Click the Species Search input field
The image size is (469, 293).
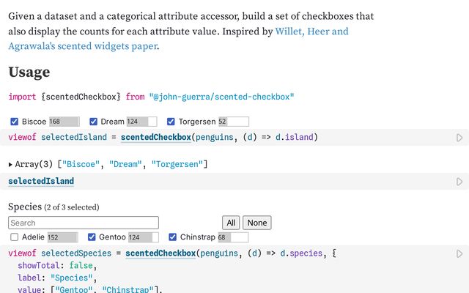click(x=84, y=223)
